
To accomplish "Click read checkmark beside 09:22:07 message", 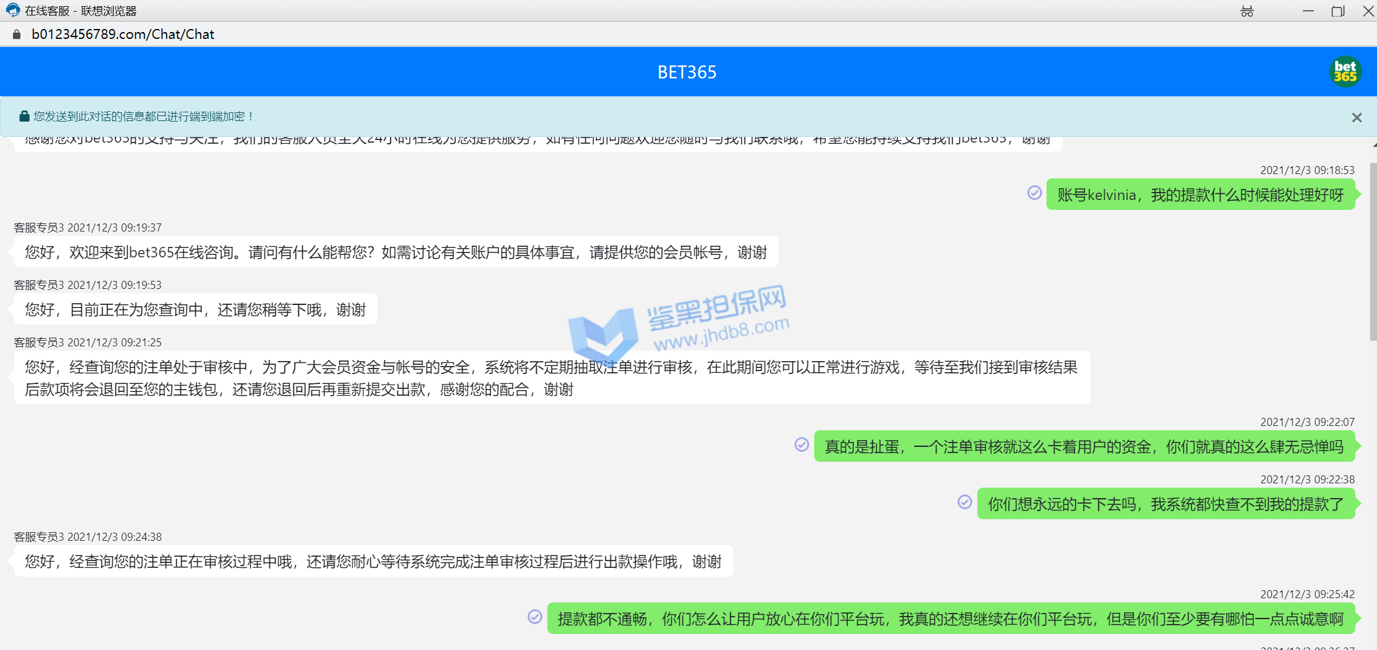I will [x=801, y=444].
